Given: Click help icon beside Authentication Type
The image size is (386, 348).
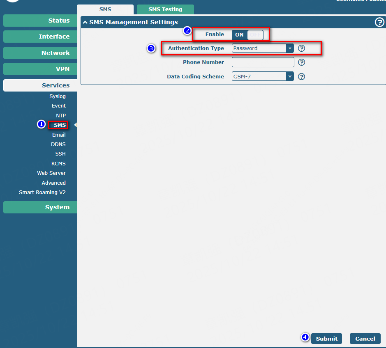Looking at the screenshot, I should coord(301,48).
